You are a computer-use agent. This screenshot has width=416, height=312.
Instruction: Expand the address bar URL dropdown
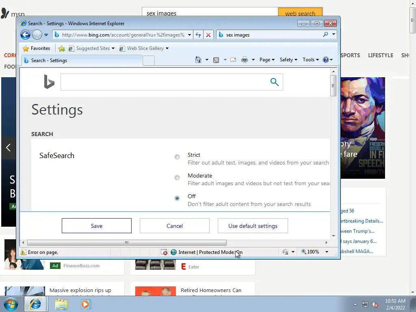189,35
